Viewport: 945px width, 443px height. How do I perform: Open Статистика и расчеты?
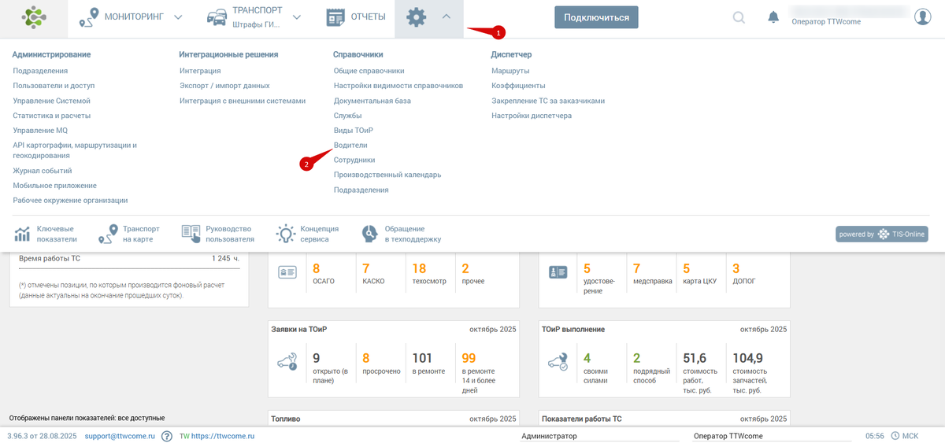coord(51,116)
